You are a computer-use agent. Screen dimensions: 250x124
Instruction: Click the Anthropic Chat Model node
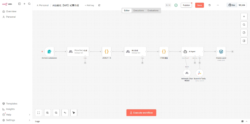(187, 73)
